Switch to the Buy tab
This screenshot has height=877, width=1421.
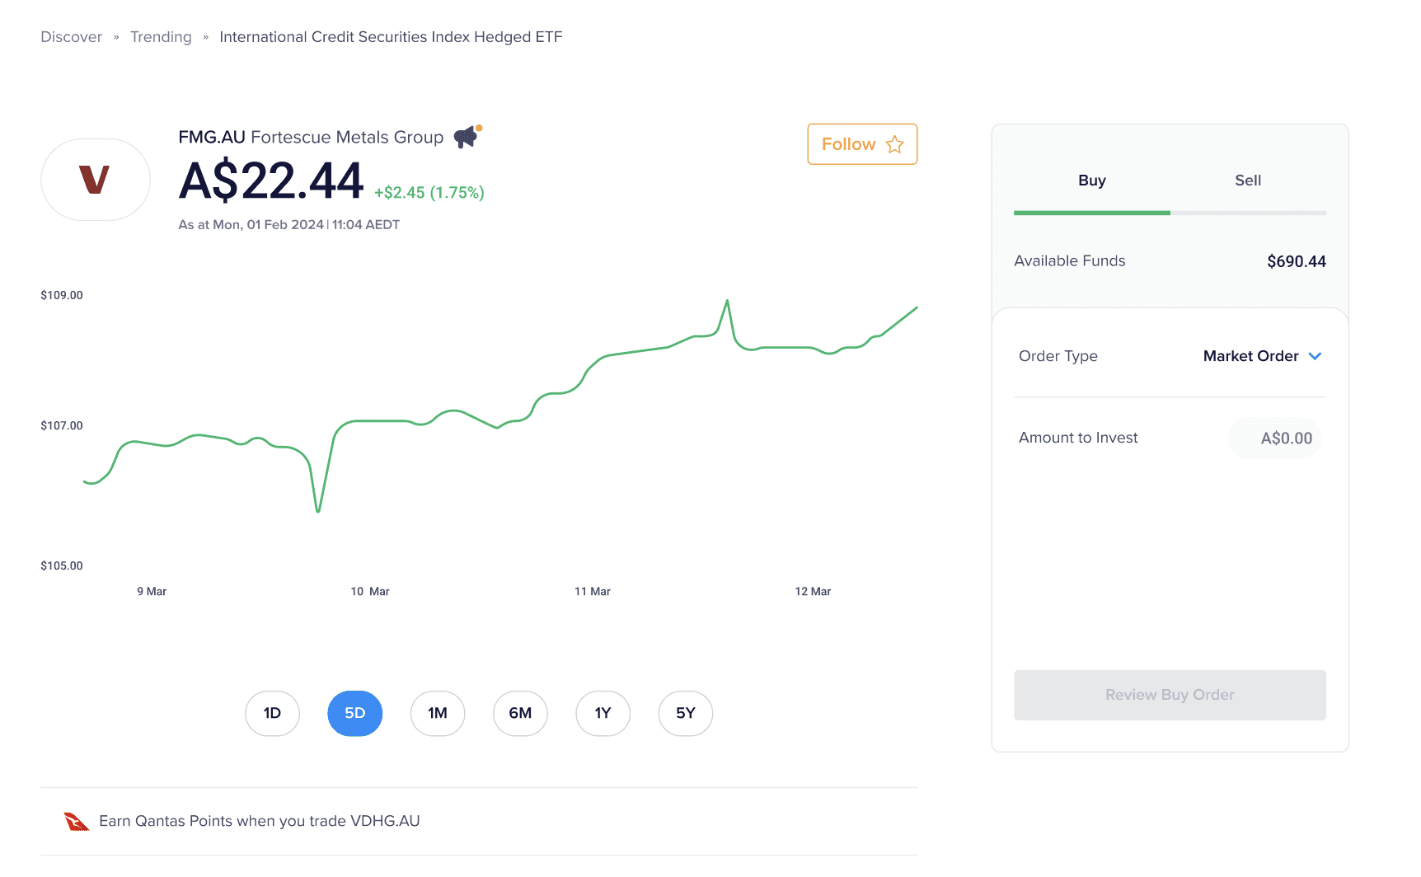1091,181
